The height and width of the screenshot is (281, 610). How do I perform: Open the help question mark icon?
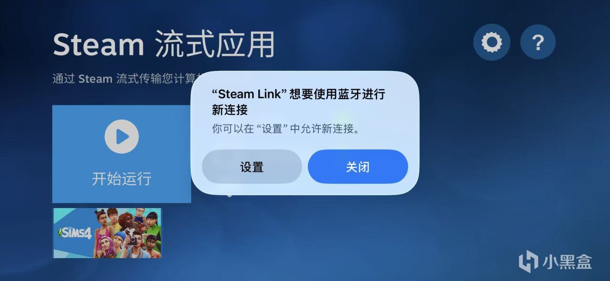[538, 42]
